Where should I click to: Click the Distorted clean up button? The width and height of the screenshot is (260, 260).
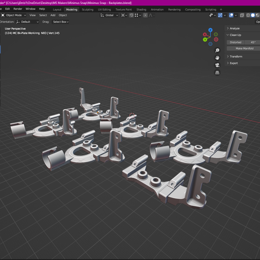coord(235,42)
